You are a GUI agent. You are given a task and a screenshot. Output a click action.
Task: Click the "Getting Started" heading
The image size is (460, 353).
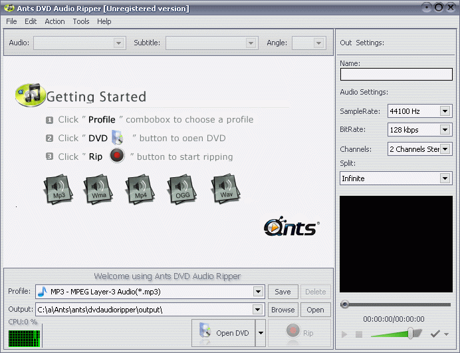click(x=96, y=97)
